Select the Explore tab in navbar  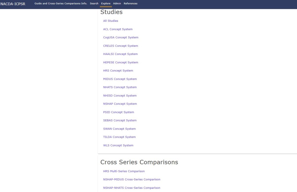[106, 3]
